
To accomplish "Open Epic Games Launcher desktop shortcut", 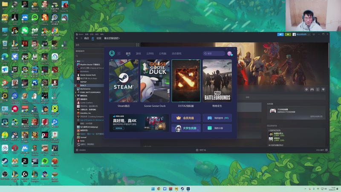I will 15,71.
